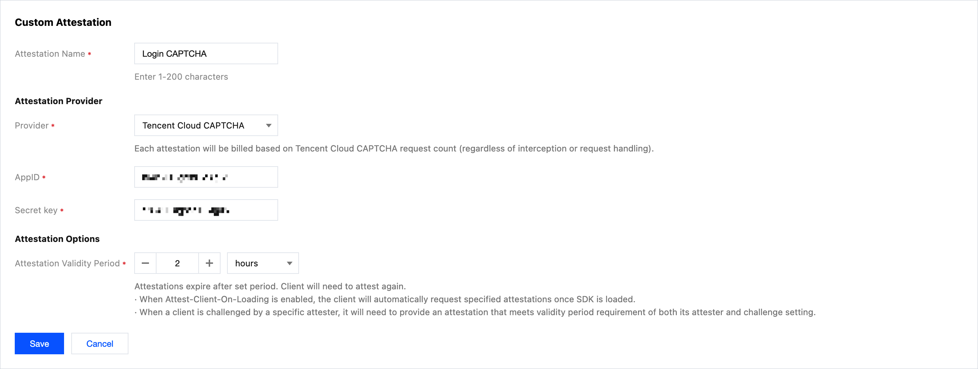Click the Secret key input field
Viewport: 978px width, 369px height.
click(206, 210)
